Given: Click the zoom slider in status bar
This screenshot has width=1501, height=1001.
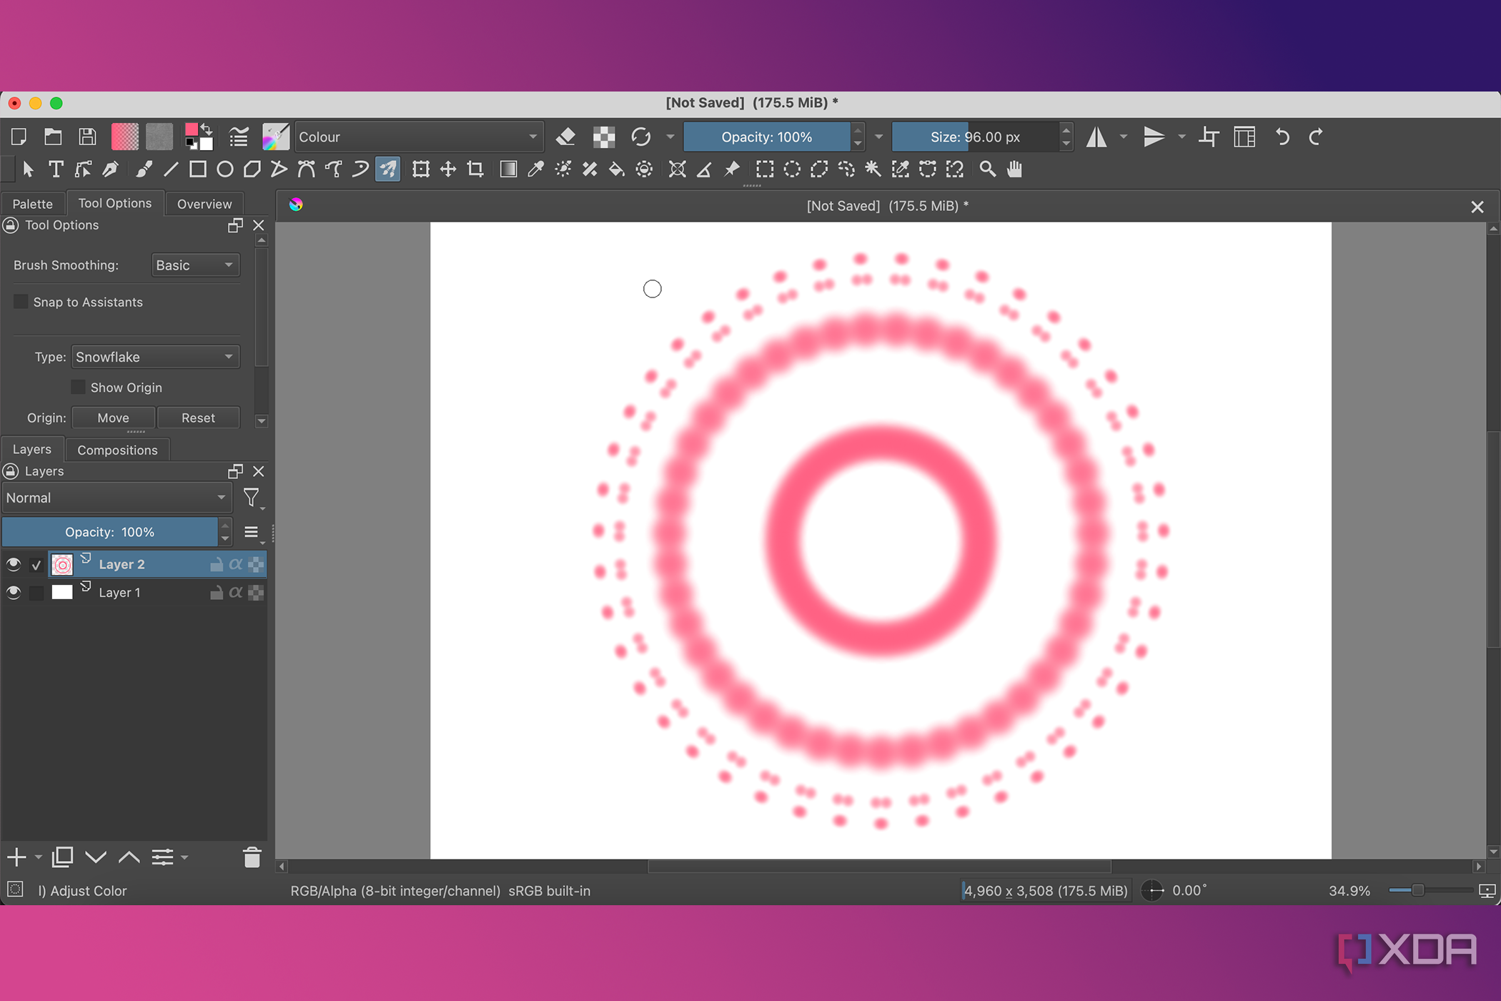Looking at the screenshot, I should pyautogui.click(x=1430, y=890).
